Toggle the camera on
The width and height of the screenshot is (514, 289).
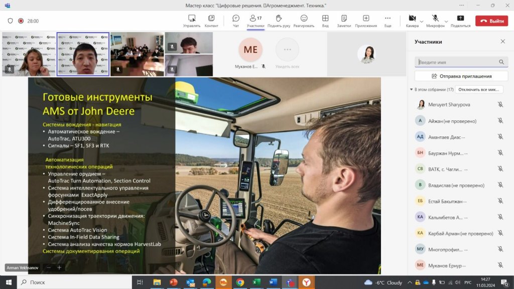(412, 19)
